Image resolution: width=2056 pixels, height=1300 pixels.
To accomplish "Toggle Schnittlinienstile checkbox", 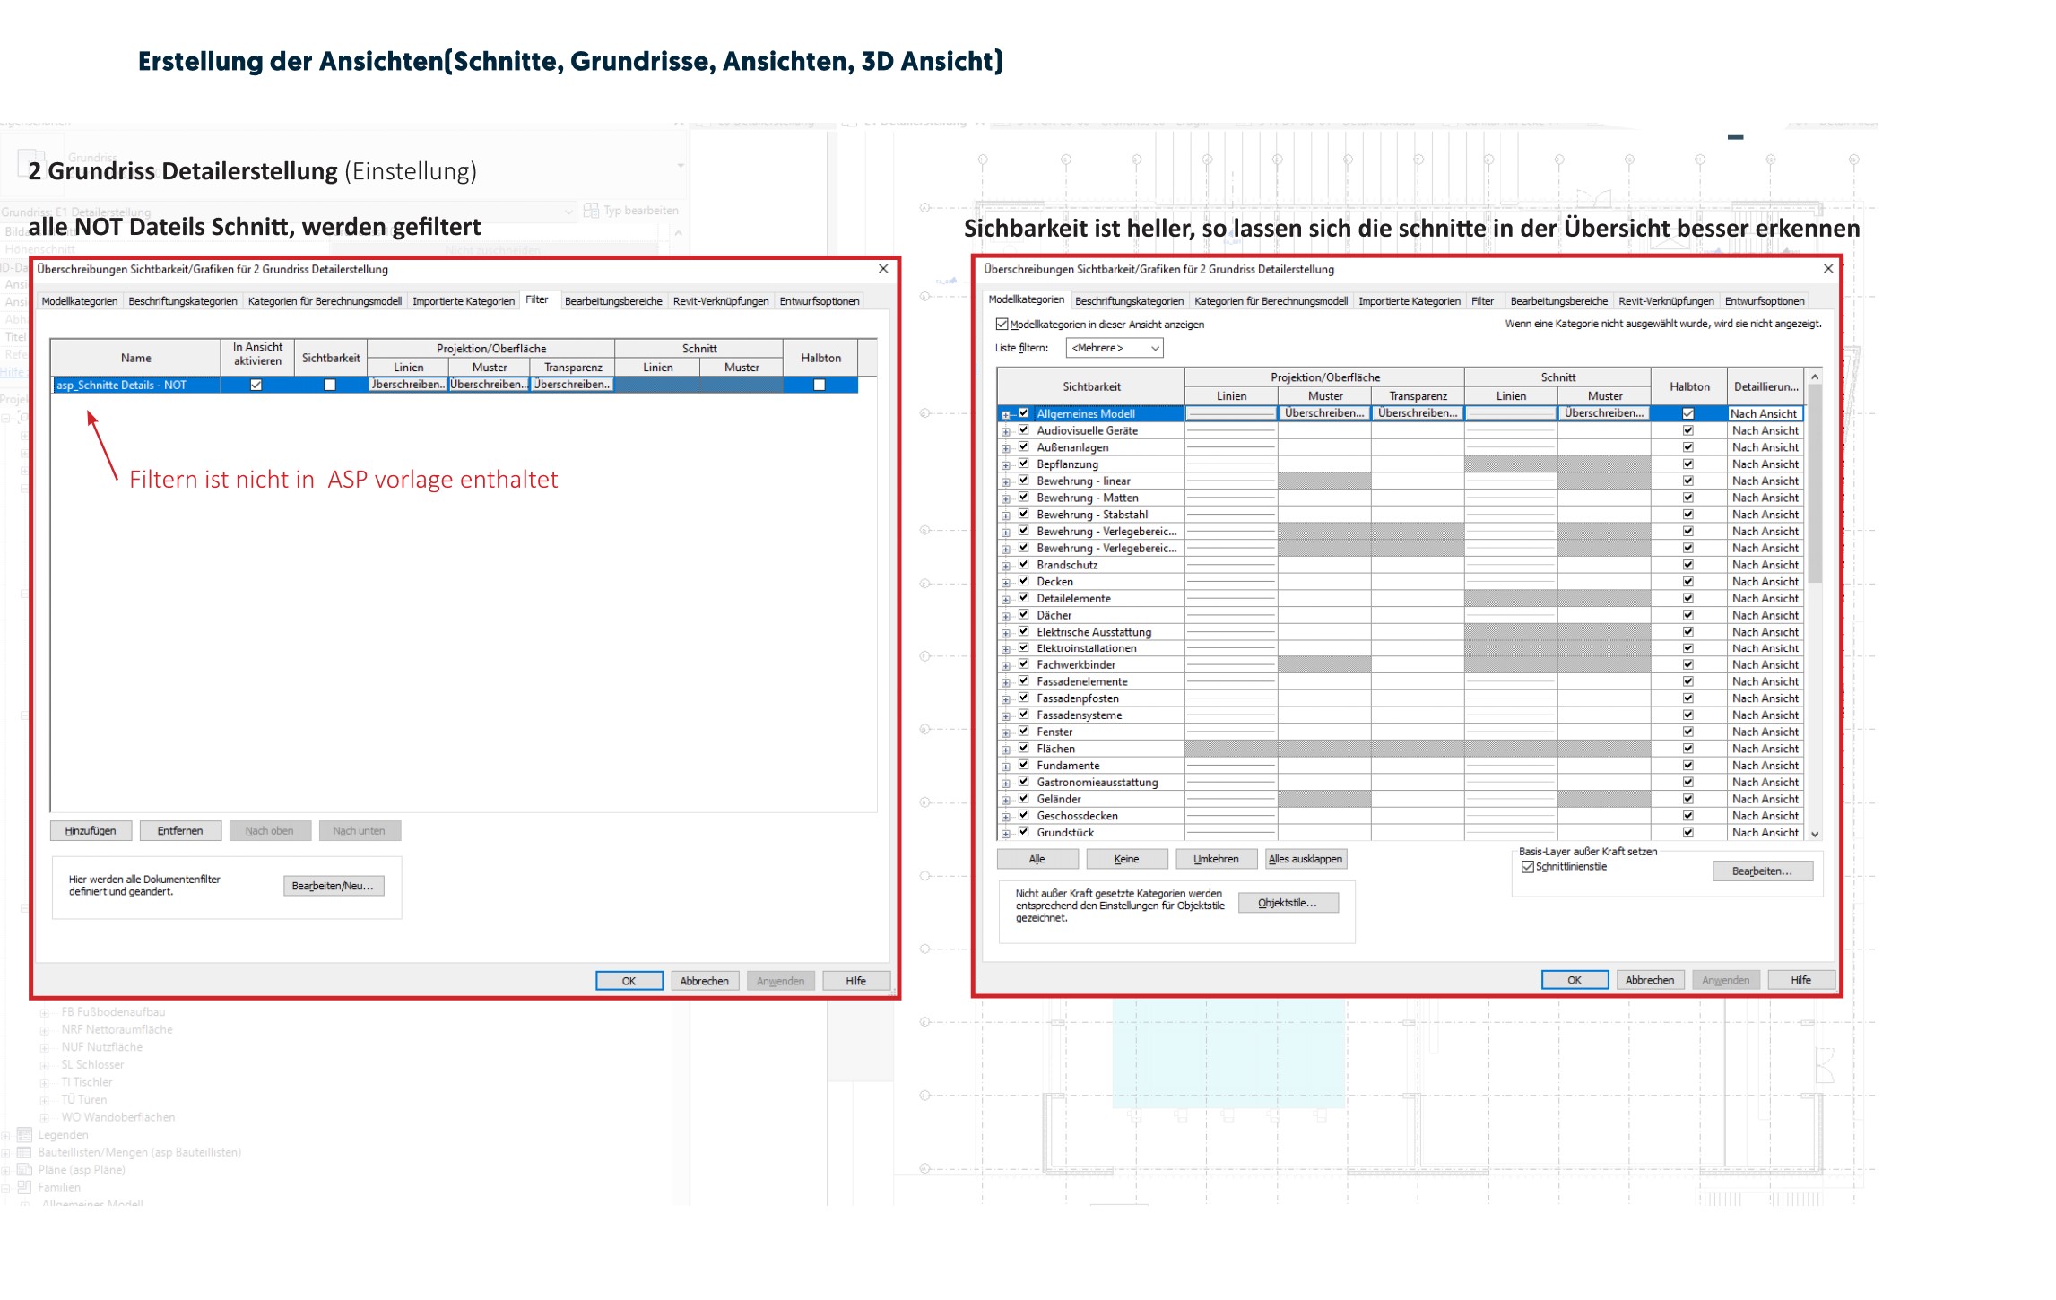I will (x=1528, y=867).
